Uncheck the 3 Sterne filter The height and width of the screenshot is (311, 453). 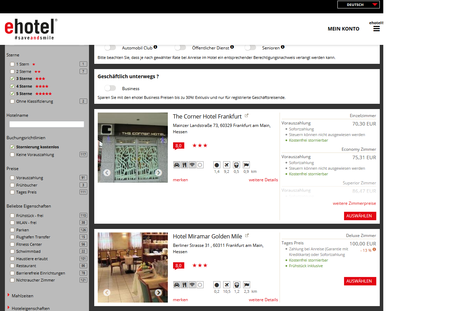(x=12, y=79)
